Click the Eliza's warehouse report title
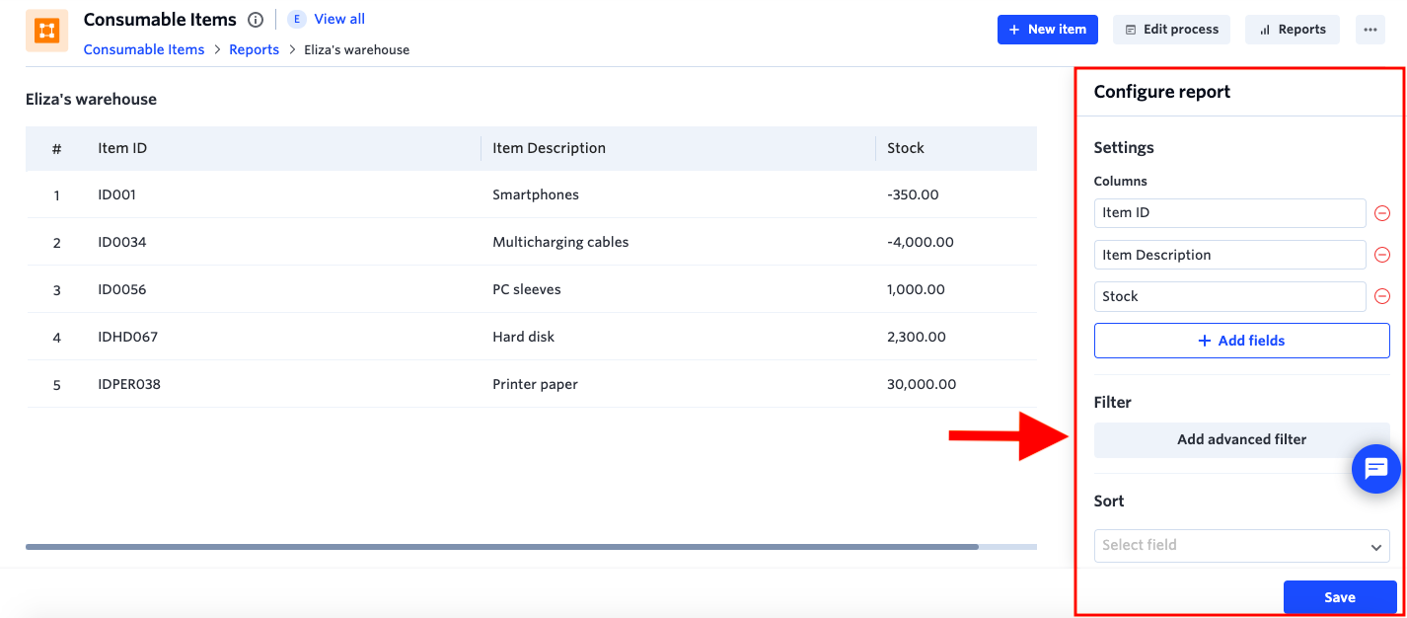 [x=91, y=99]
